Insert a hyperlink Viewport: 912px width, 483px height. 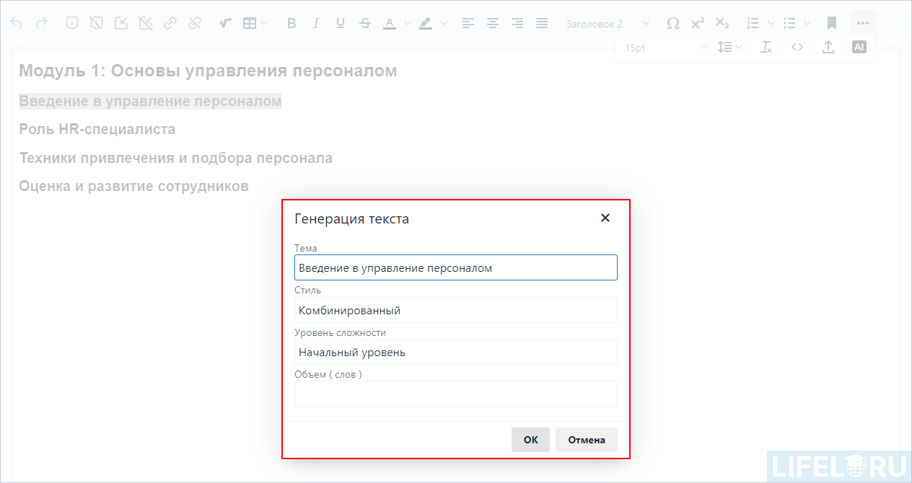tap(170, 22)
